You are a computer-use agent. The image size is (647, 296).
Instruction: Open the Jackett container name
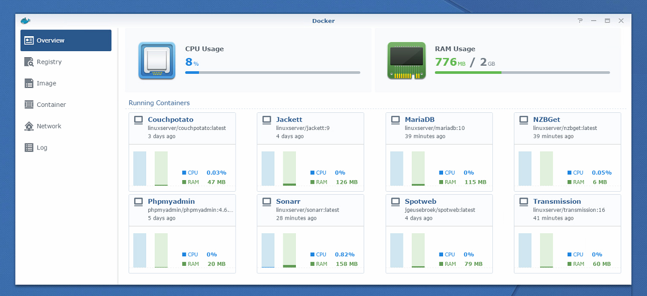pos(289,119)
